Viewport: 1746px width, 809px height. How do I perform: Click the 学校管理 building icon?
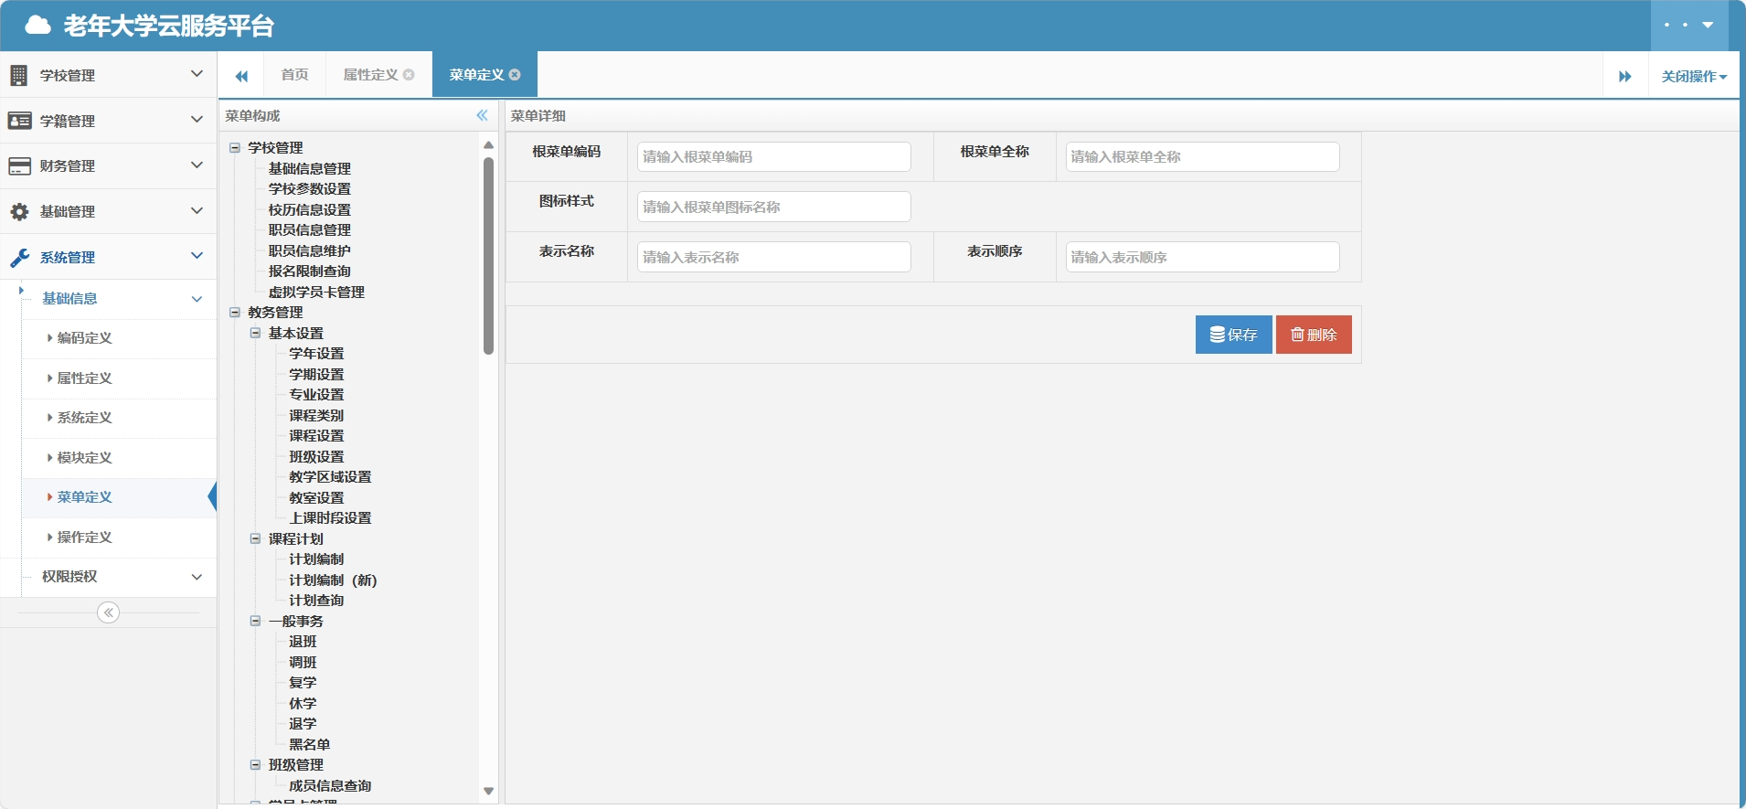[x=19, y=75]
